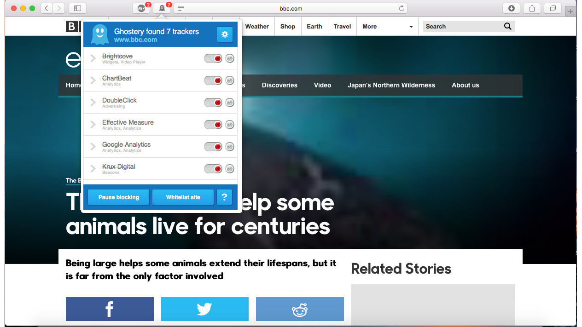Go back to previous page
The width and height of the screenshot is (582, 327).
click(x=47, y=8)
